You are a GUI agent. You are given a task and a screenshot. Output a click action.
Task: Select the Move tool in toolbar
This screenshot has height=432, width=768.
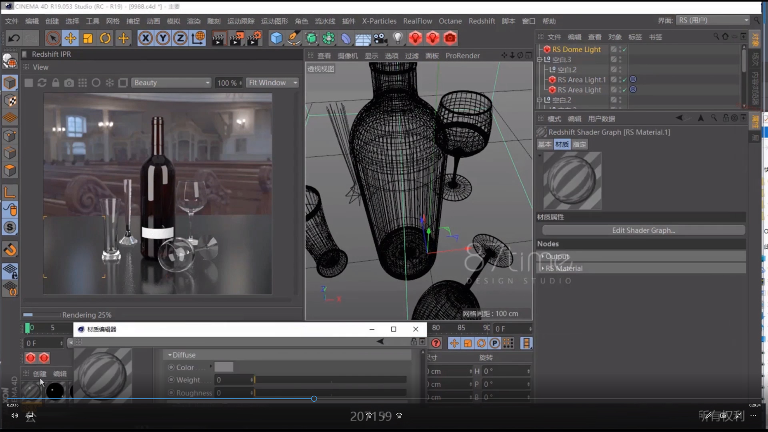[70, 38]
